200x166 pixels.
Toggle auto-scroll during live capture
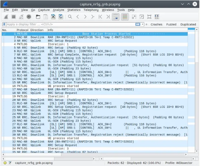point(115,17)
